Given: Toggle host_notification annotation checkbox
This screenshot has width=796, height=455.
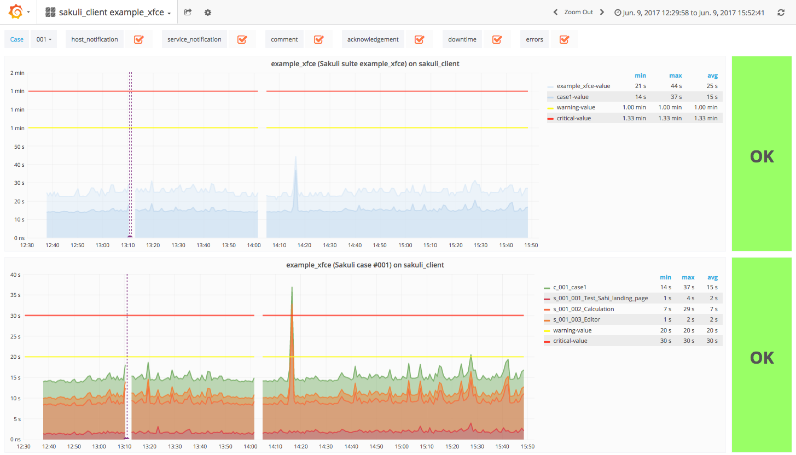Looking at the screenshot, I should (x=138, y=39).
